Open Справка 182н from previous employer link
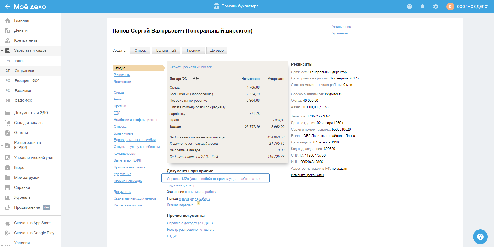Screen dimensions: 494x247 (x=214, y=179)
